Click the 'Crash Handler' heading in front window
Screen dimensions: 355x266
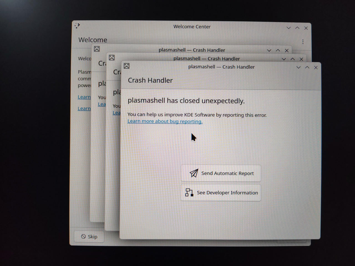tap(150, 80)
